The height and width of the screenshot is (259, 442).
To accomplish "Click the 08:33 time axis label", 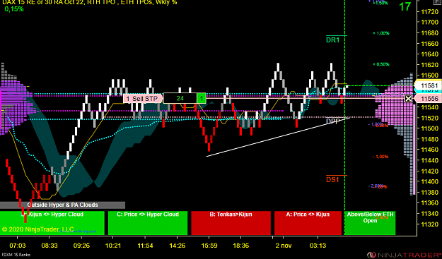I will click(50, 246).
